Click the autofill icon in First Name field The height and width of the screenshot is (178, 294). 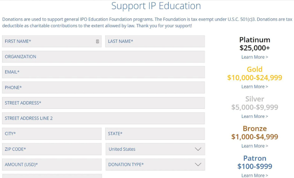click(x=97, y=41)
